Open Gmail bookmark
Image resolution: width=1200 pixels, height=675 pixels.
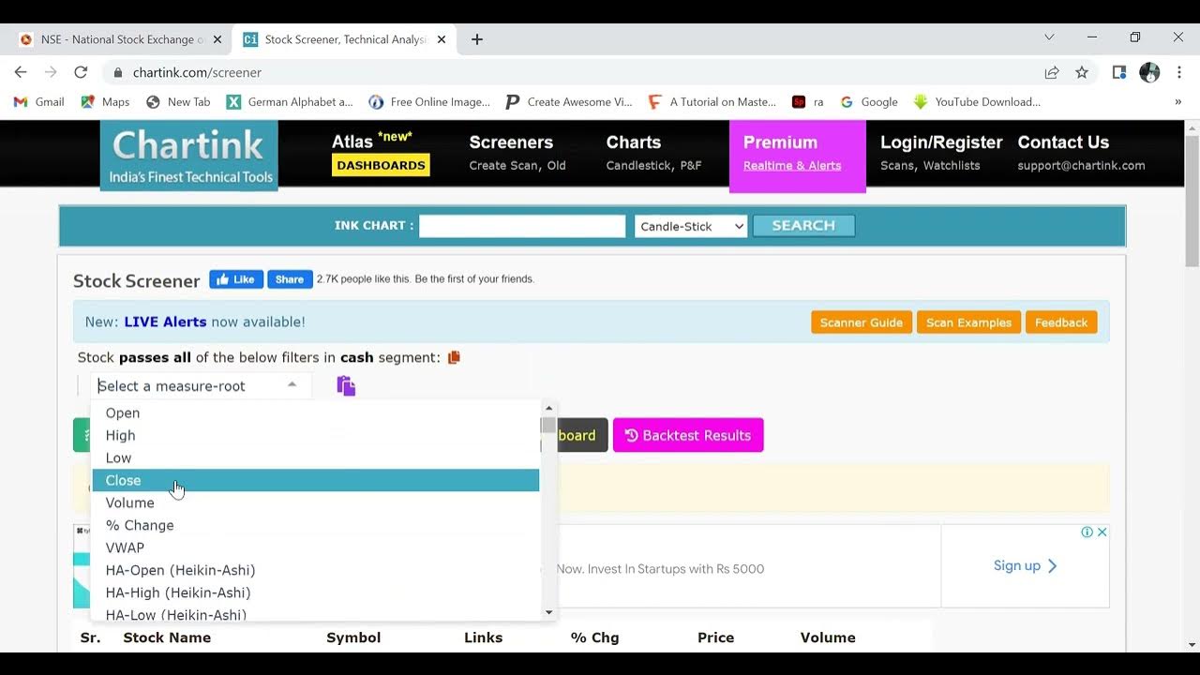pos(39,102)
